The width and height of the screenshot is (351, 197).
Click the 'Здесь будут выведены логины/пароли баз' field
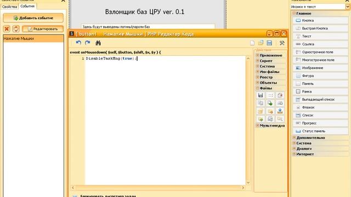148,27
